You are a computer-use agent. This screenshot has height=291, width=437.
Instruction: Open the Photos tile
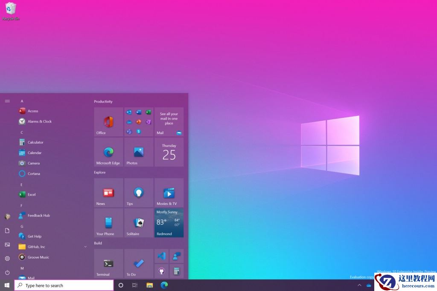(138, 152)
